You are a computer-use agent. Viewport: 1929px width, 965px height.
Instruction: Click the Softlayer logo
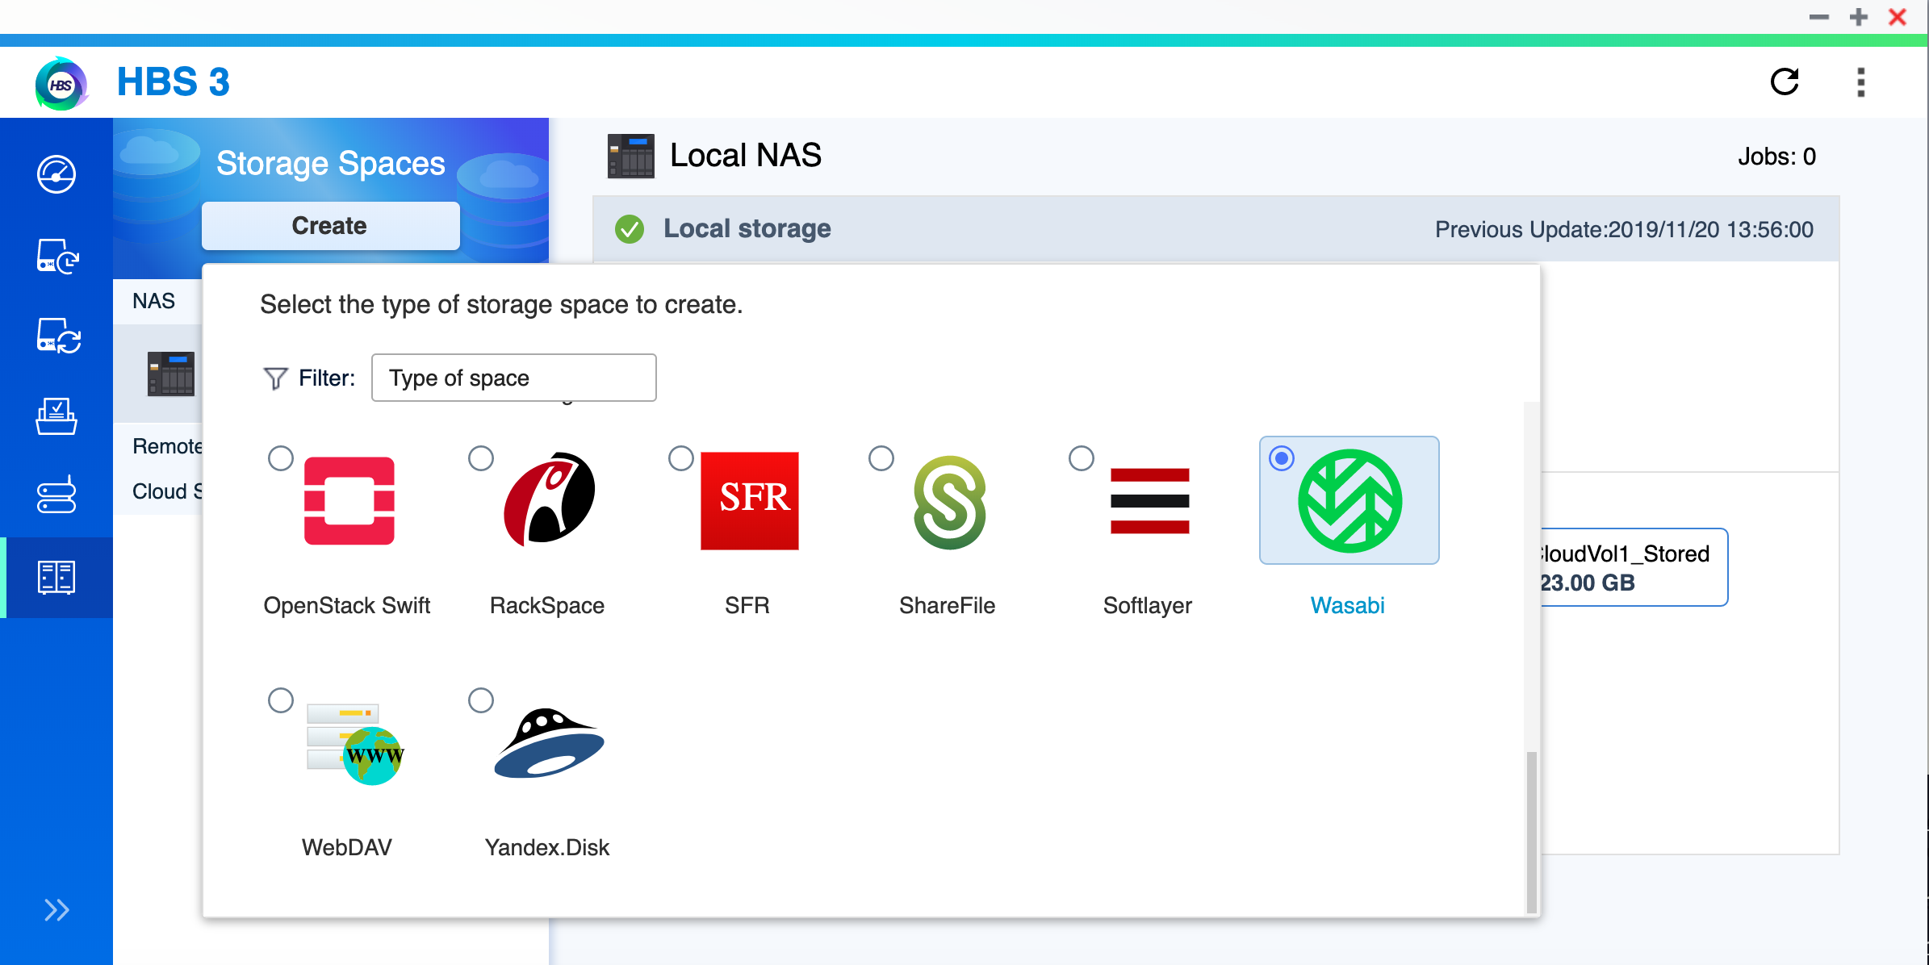click(1150, 501)
